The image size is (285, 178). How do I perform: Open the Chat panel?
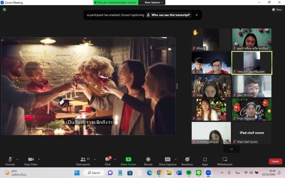click(107, 161)
